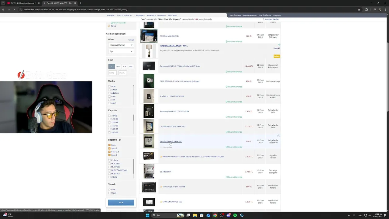Image resolution: width=389 pixels, height=219 pixels.
Task: Open the İlçe district dropdown
Action: [121, 51]
